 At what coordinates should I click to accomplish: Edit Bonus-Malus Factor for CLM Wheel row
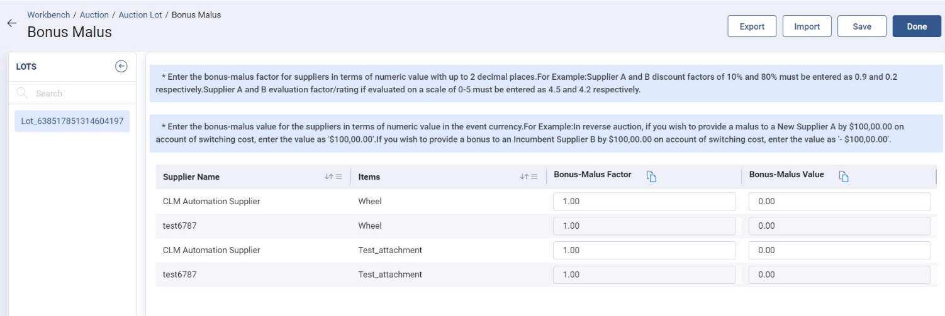pos(644,202)
